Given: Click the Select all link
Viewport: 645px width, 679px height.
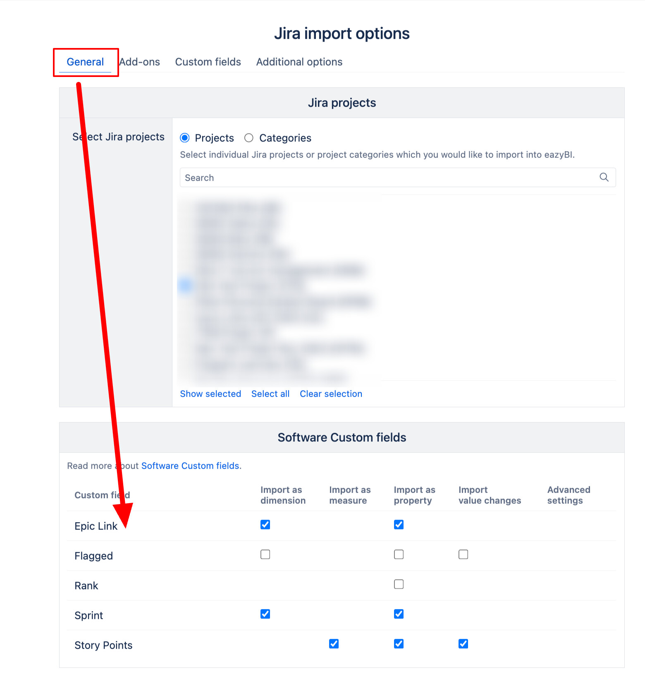Looking at the screenshot, I should [x=270, y=394].
